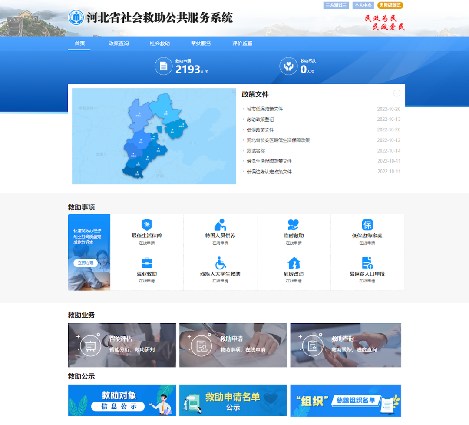The width and height of the screenshot is (469, 425).
Task: Click the 低保边缘家庭 icon
Action: point(367,225)
